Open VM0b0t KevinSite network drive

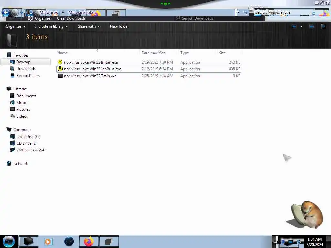(x=31, y=150)
